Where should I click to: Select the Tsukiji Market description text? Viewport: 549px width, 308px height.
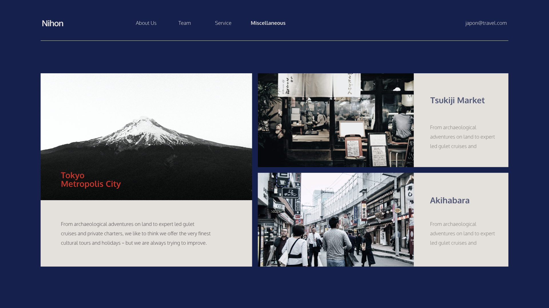pos(462,137)
